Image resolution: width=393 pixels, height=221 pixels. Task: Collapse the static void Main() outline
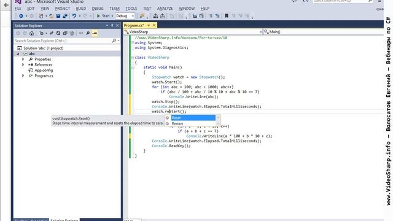pos(133,67)
